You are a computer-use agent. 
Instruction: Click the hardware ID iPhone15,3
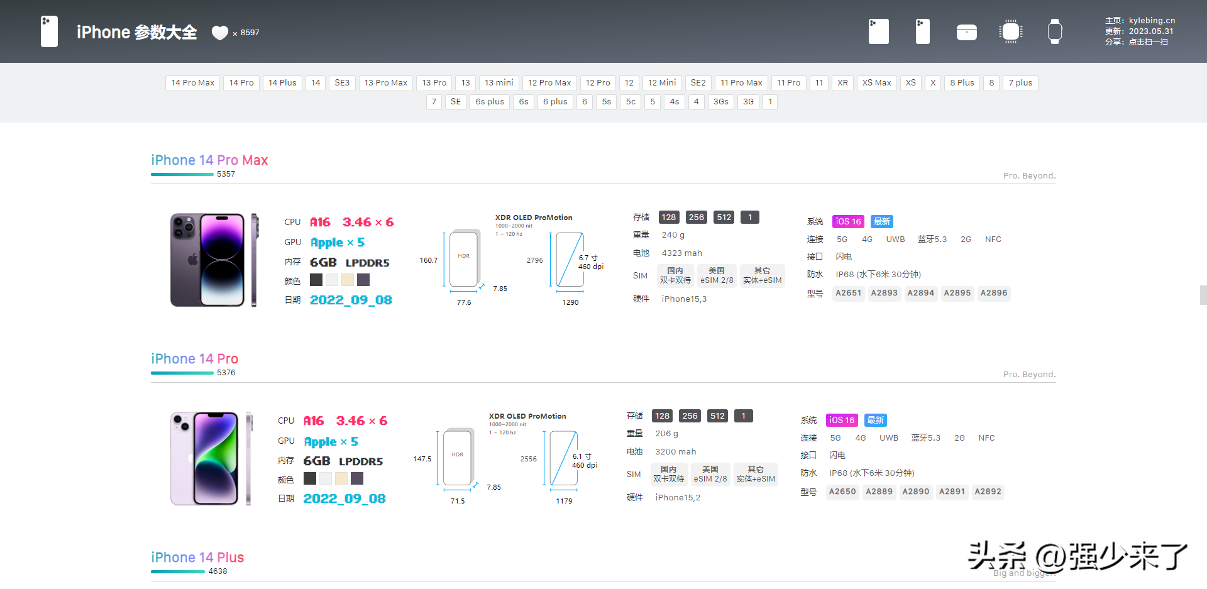click(684, 299)
